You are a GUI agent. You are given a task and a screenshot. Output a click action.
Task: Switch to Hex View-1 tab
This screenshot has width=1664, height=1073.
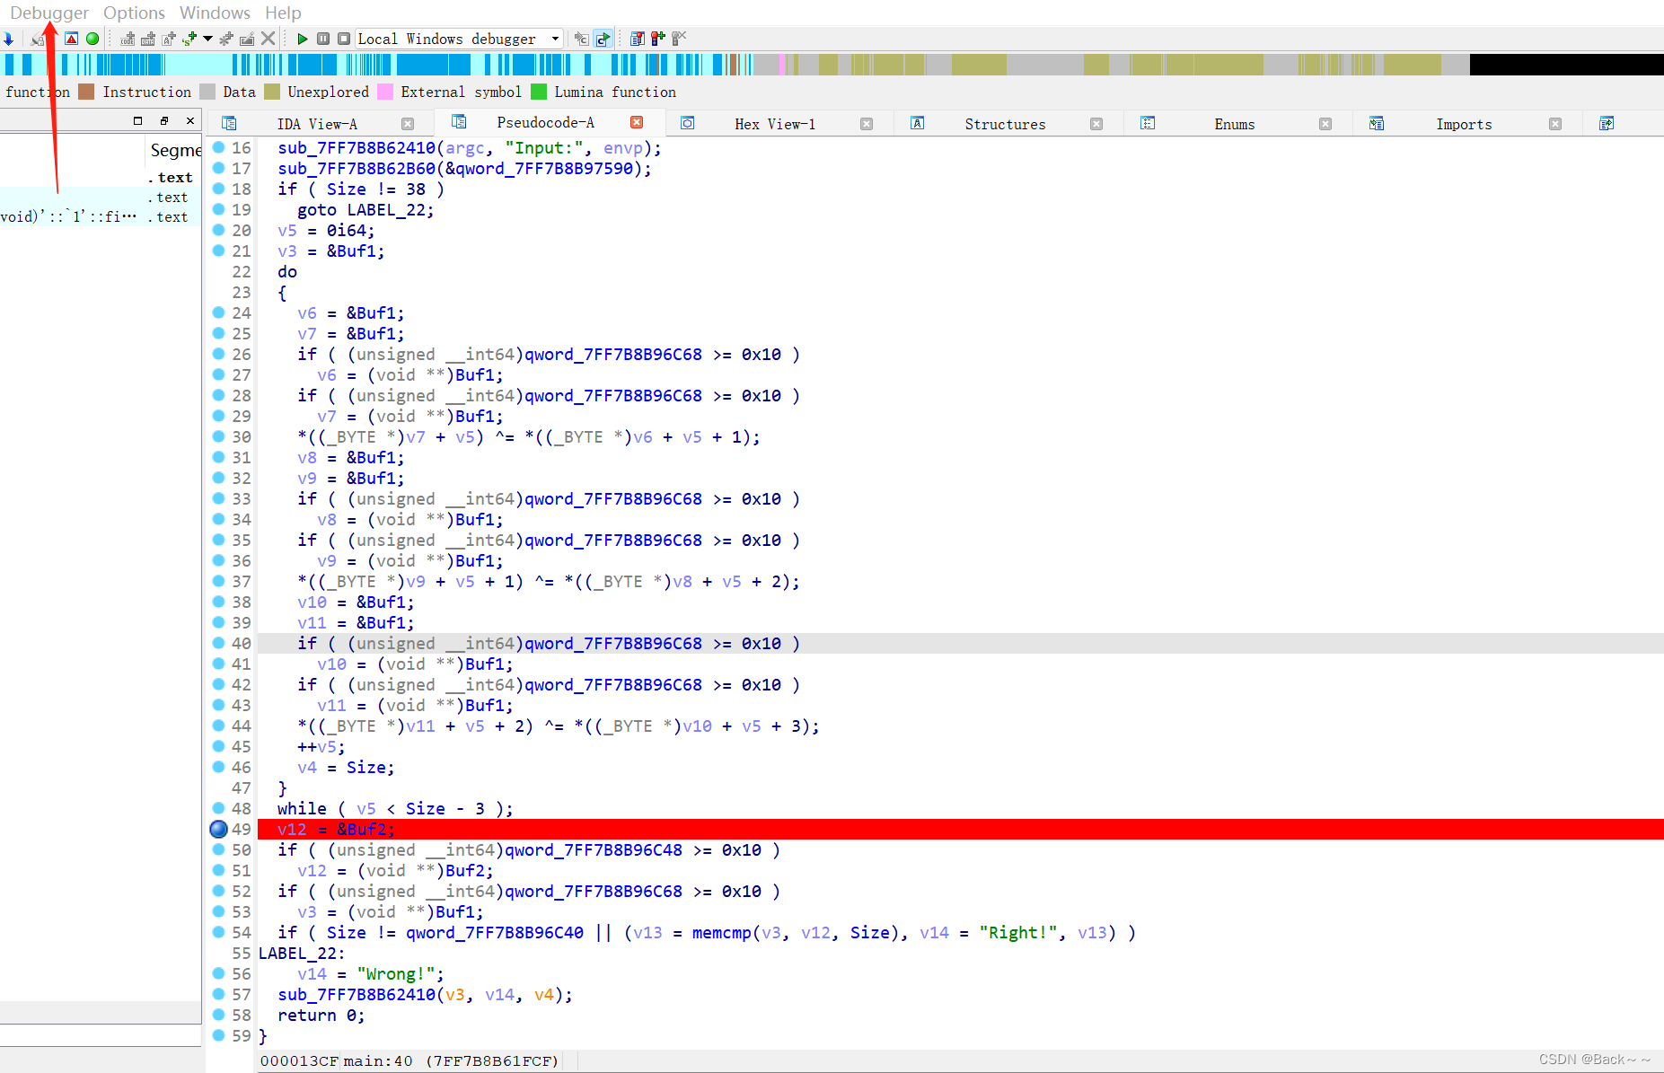(775, 124)
